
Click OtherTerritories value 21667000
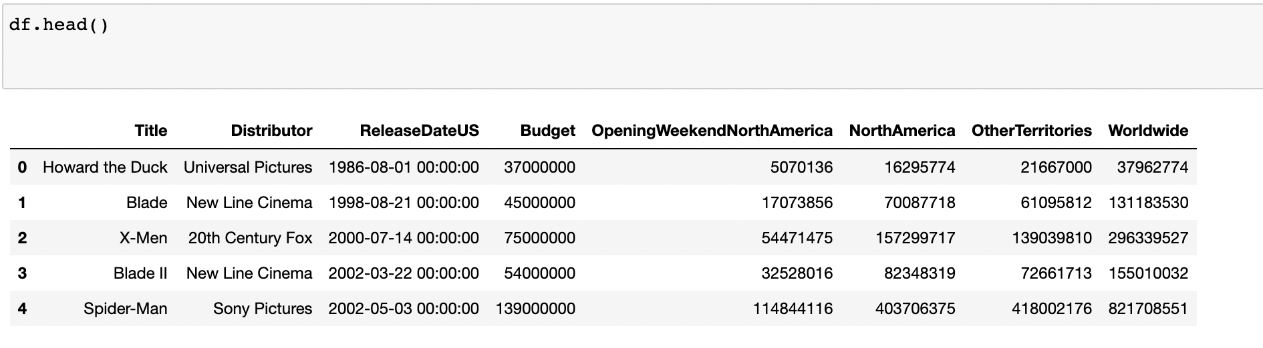point(1057,167)
